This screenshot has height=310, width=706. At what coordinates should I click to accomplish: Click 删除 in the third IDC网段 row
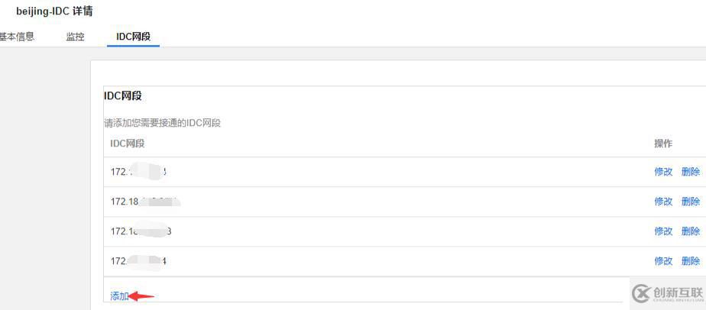click(x=690, y=231)
